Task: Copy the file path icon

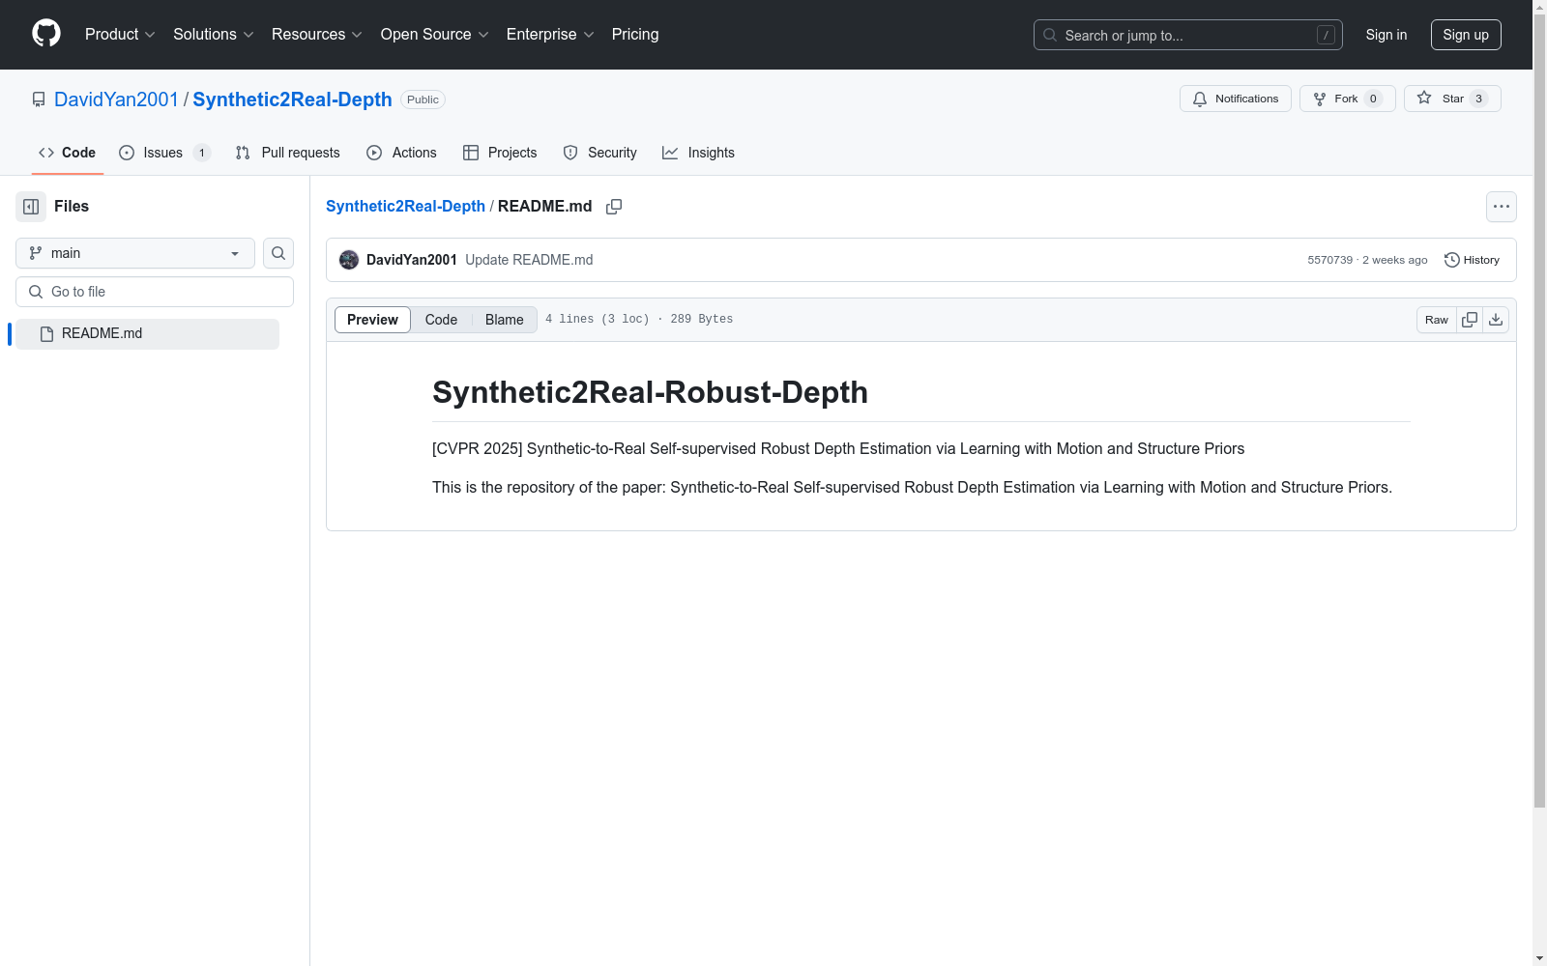Action: pos(614,207)
